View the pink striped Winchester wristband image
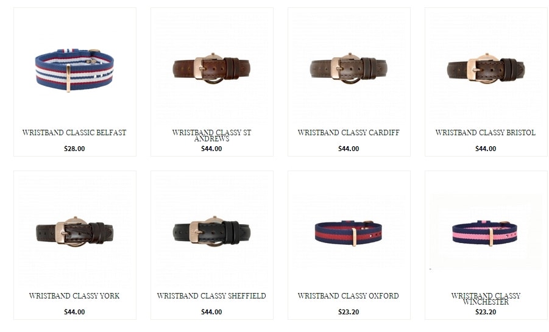The height and width of the screenshot is (332, 549). 485,233
